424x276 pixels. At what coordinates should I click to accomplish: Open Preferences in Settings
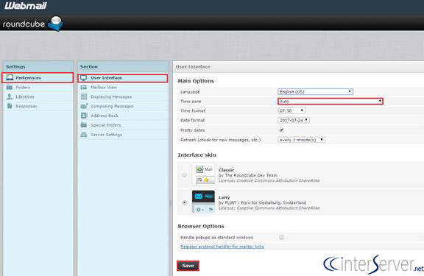point(38,78)
